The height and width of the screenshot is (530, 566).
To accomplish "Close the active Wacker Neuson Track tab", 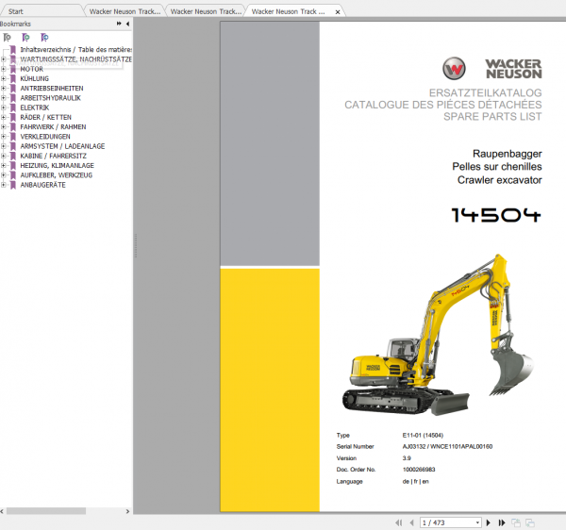I will (338, 12).
